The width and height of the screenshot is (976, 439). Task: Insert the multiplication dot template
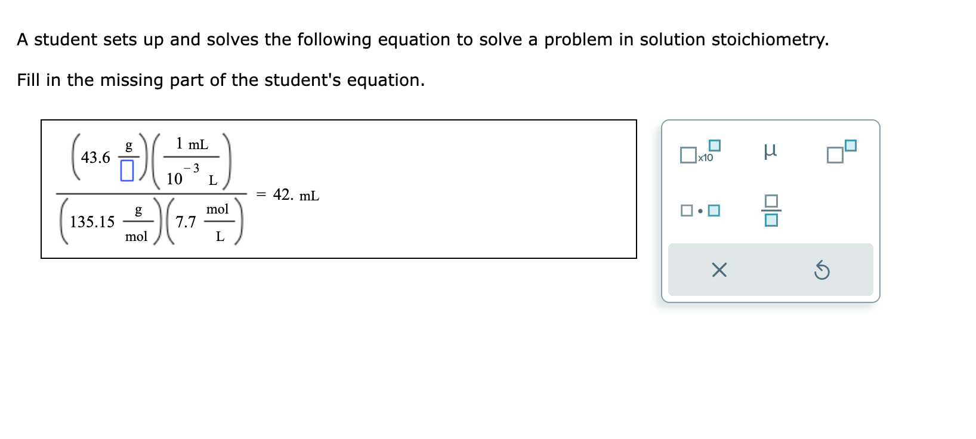(700, 210)
